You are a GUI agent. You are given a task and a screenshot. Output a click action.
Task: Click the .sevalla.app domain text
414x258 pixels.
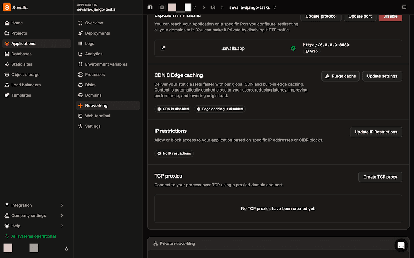pyautogui.click(x=233, y=49)
